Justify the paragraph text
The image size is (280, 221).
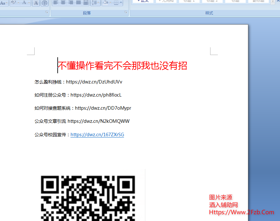pos(78,3)
